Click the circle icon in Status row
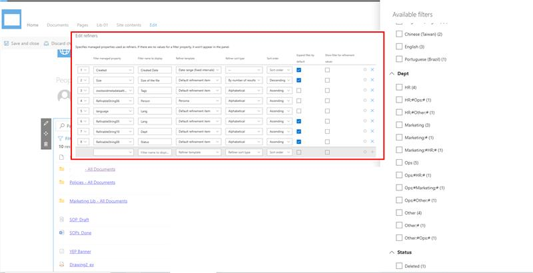The height and width of the screenshot is (273, 533). [x=364, y=141]
